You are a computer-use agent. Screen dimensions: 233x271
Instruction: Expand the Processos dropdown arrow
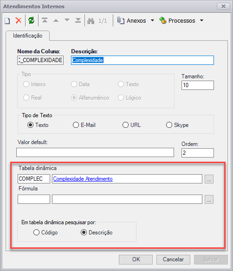(x=201, y=20)
